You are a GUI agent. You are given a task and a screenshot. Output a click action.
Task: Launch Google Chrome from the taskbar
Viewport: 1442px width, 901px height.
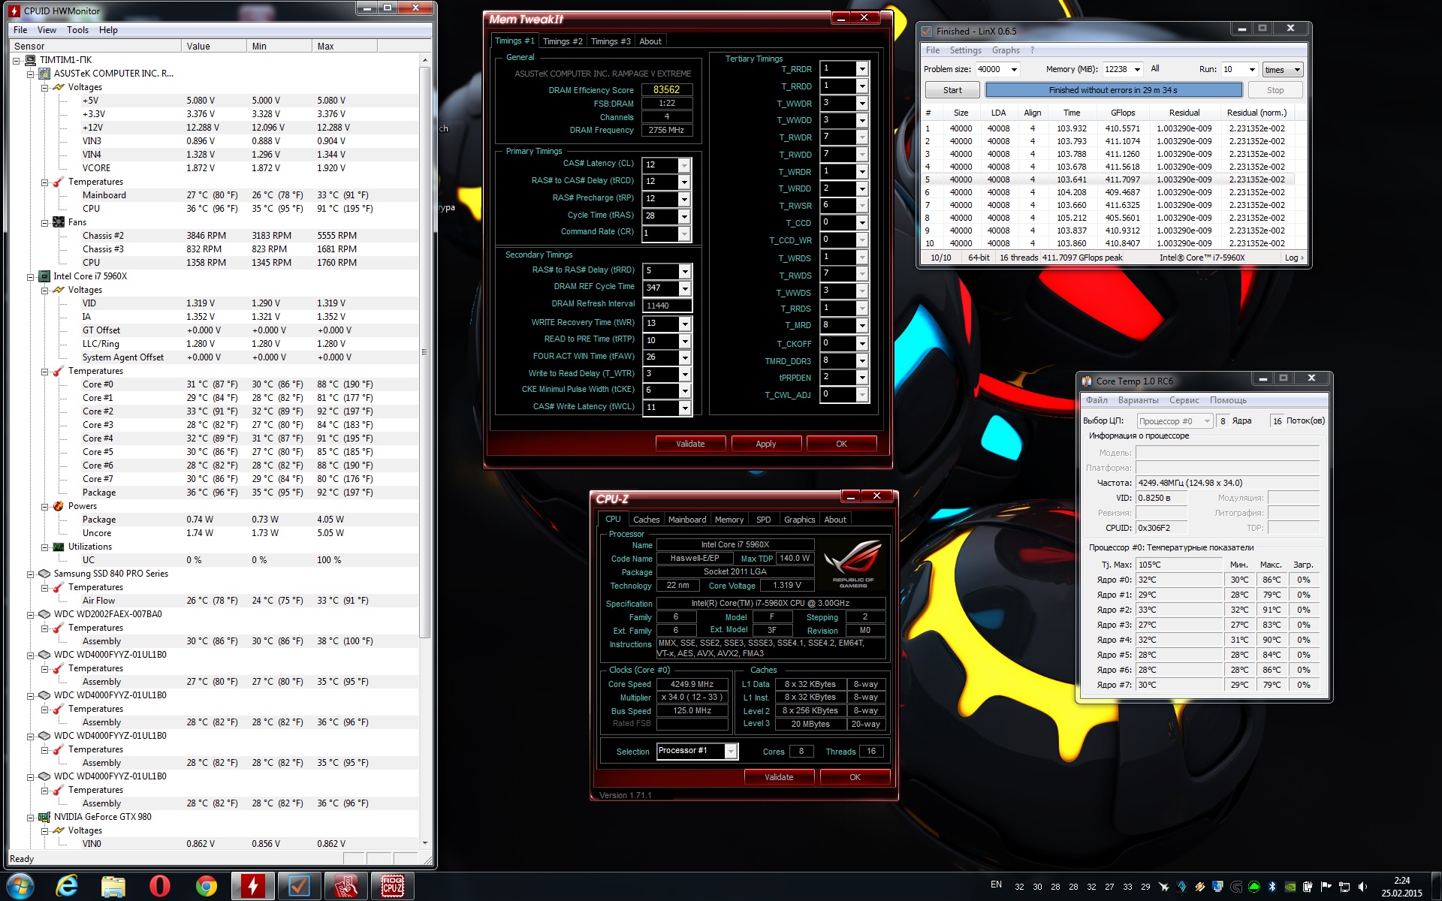(x=206, y=886)
